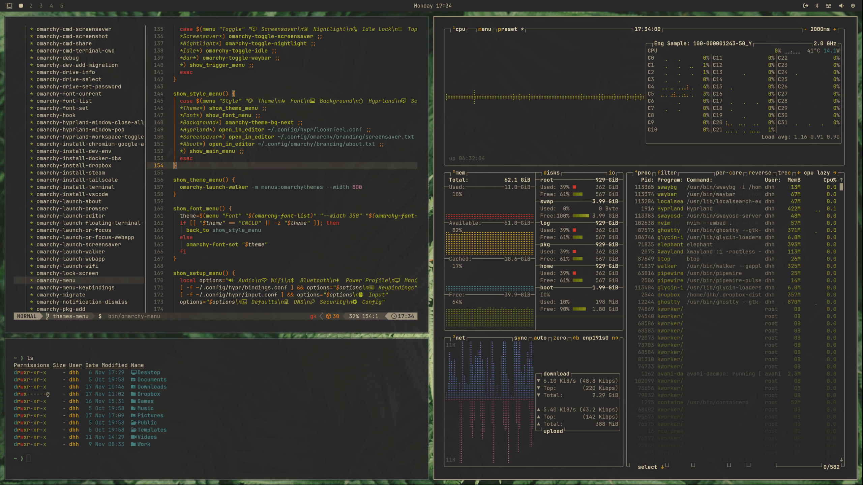Open the network status icon

pos(828,6)
